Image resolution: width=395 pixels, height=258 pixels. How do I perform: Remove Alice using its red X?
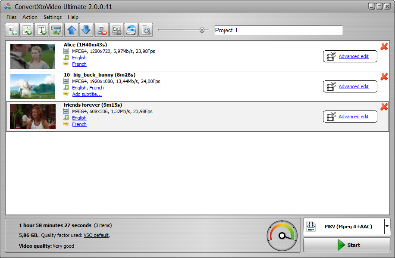(384, 46)
